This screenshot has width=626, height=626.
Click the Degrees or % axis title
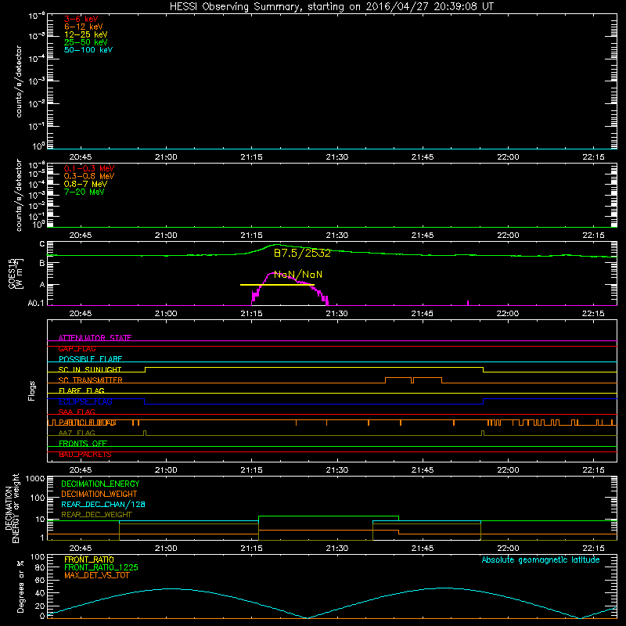[20, 586]
